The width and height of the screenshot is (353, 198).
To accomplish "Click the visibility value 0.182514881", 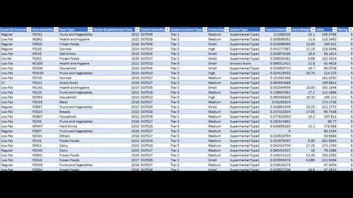I will (278, 122).
